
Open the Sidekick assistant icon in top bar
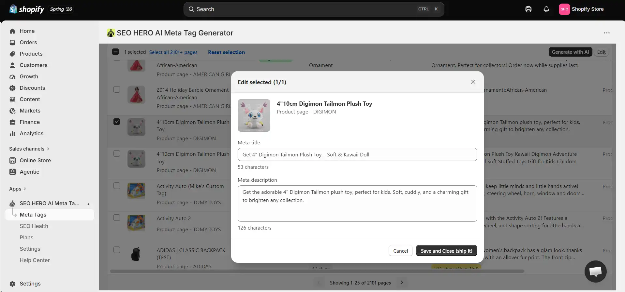(528, 9)
